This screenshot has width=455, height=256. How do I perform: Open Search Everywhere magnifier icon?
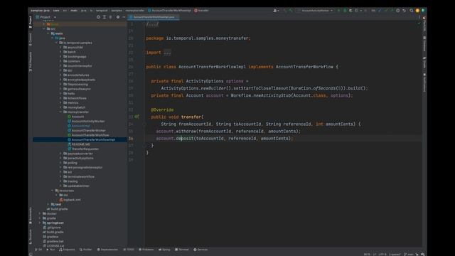pyautogui.click(x=411, y=11)
